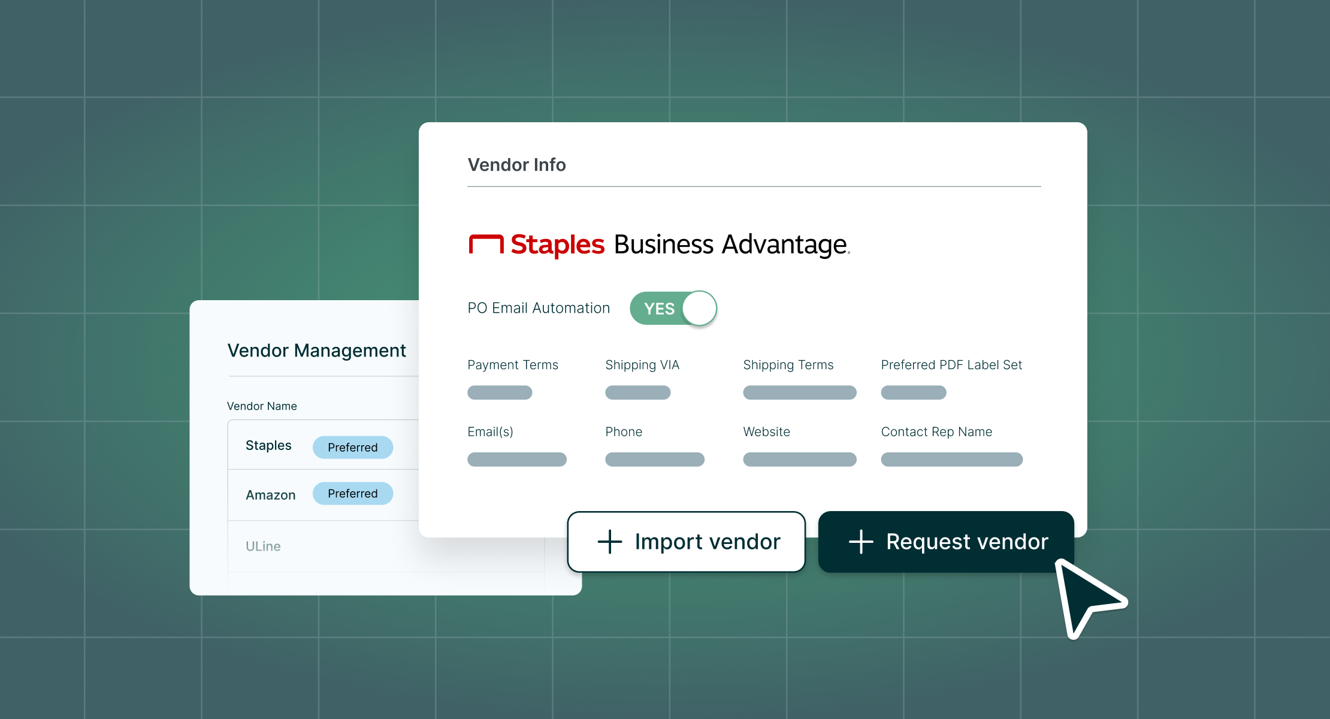Click the Website label
1330x719 pixels.
click(x=767, y=432)
